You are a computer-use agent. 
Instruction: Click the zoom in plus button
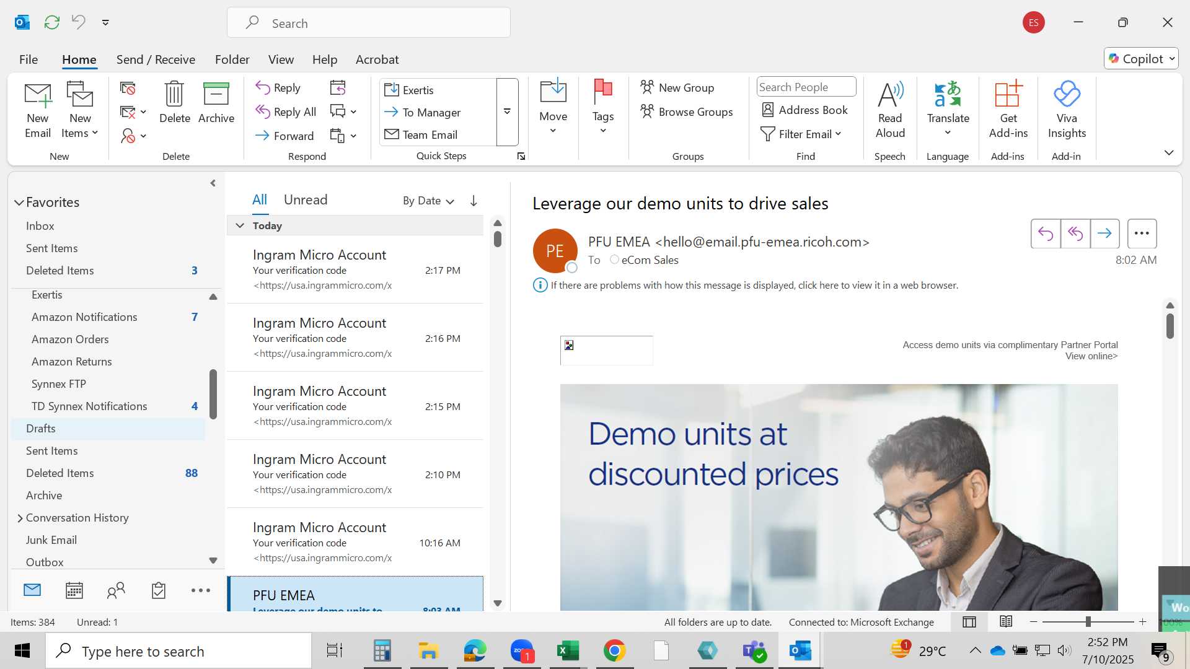[x=1143, y=622]
